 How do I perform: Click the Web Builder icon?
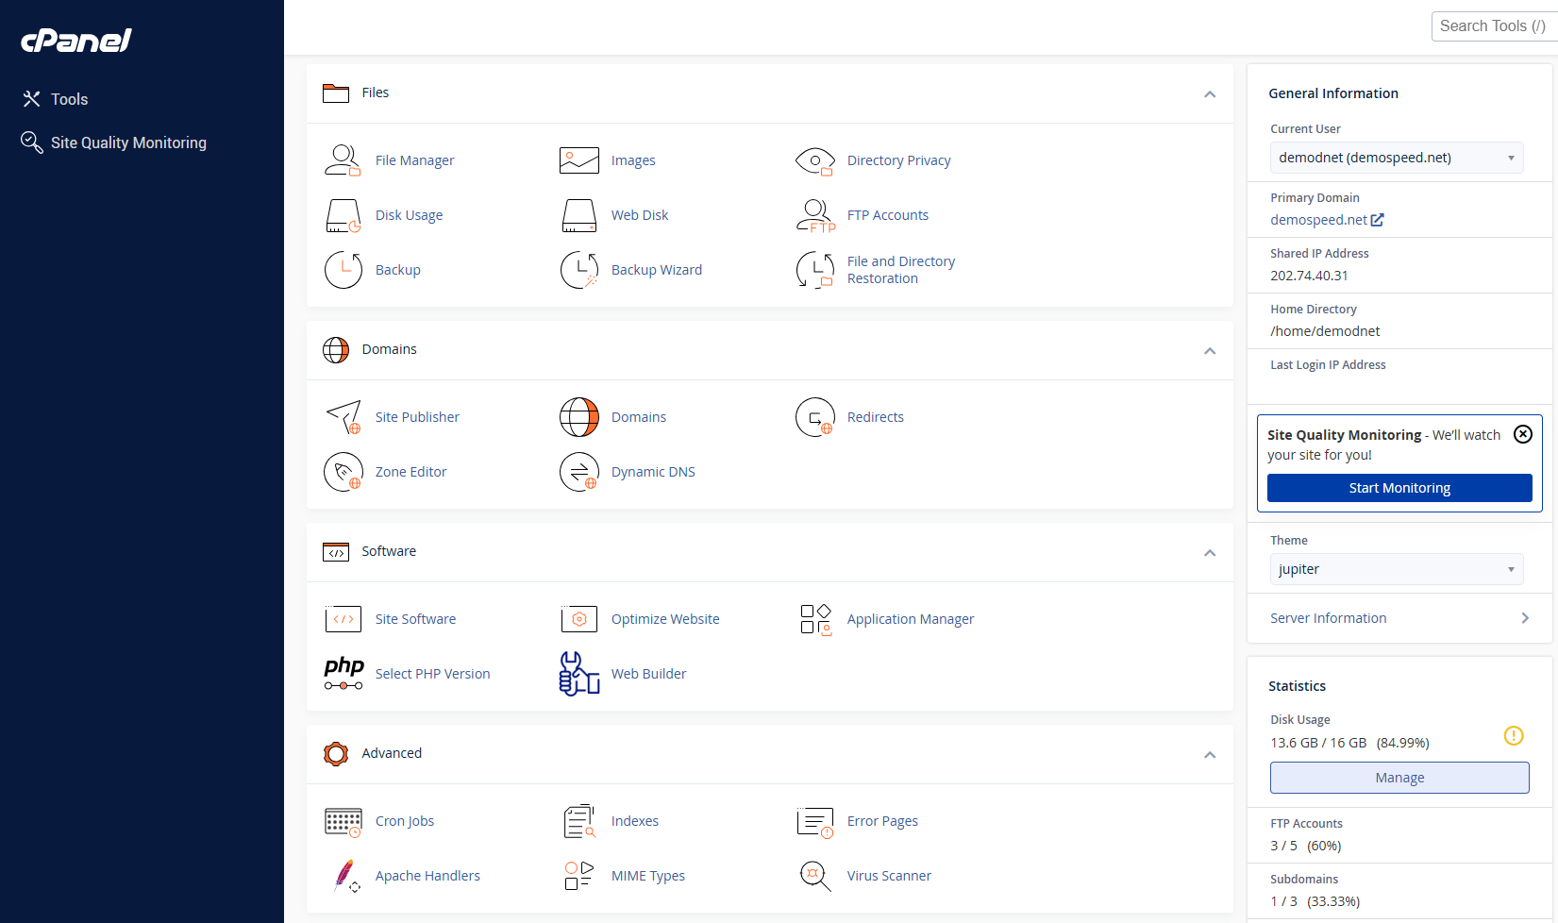(x=578, y=674)
